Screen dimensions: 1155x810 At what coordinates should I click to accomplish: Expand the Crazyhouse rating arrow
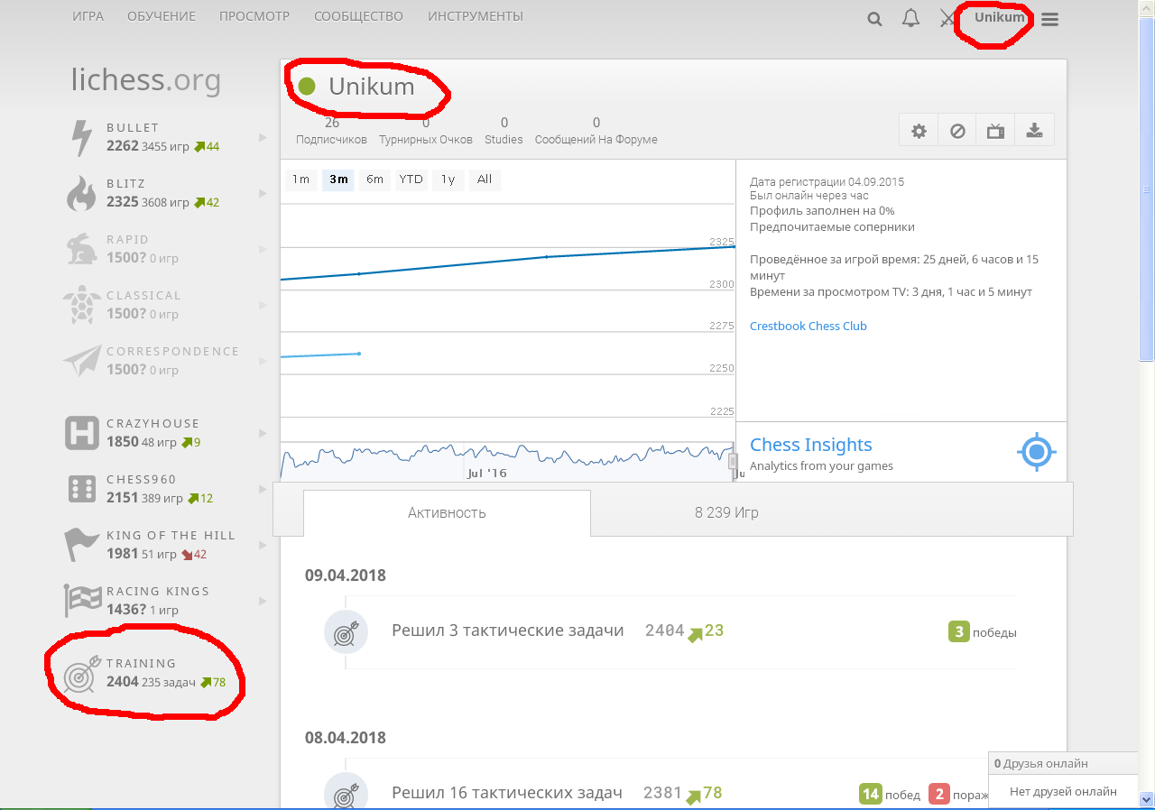point(263,433)
